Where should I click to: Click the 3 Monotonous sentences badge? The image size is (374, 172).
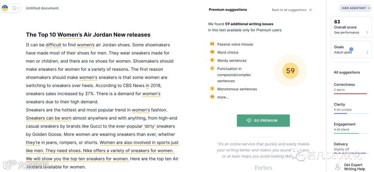[x=212, y=89]
